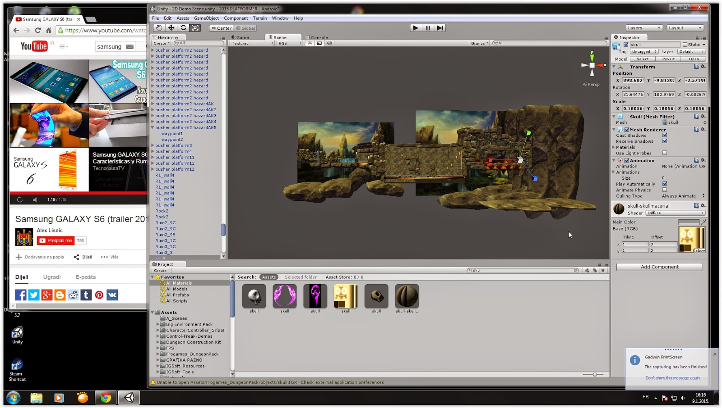Click the Main Color eyedropper icon
Image resolution: width=722 pixels, height=408 pixels.
click(x=703, y=222)
